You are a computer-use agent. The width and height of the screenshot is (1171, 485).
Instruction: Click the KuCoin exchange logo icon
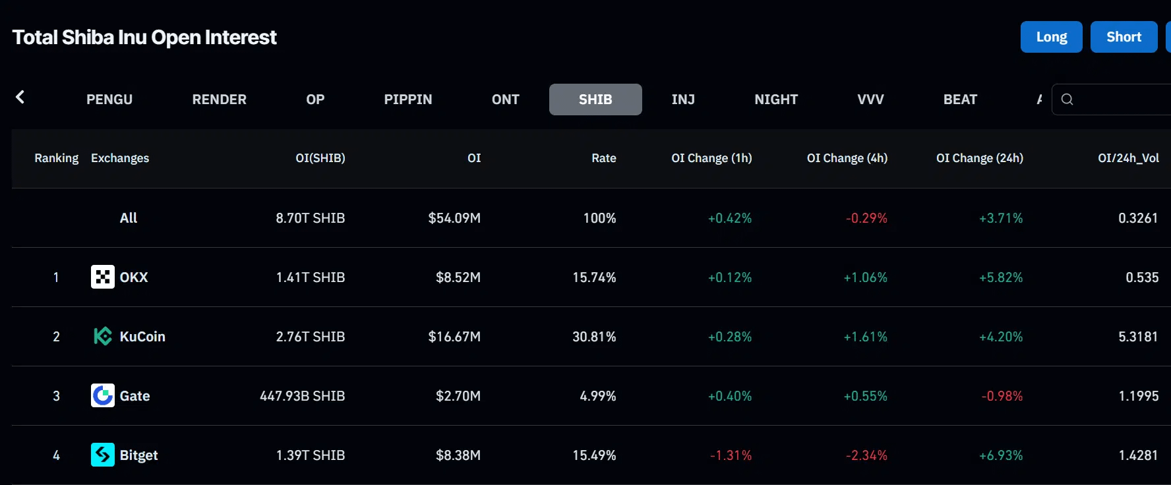point(102,336)
